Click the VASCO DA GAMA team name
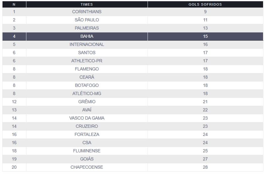 coord(87,118)
